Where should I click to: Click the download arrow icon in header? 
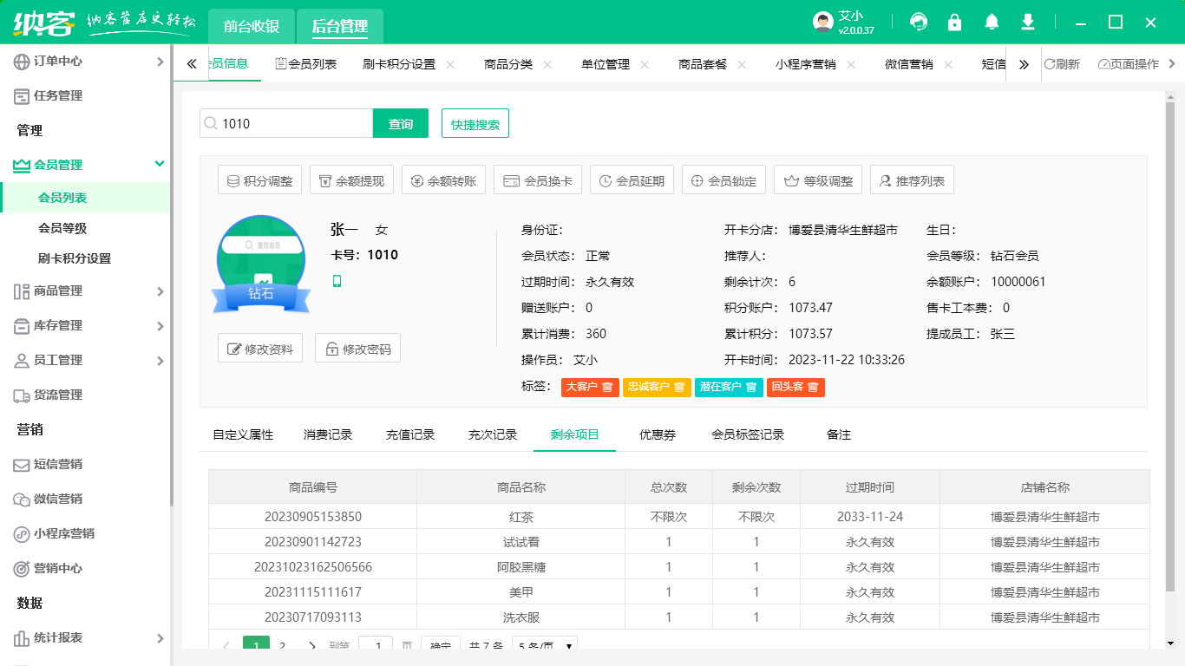point(1028,23)
